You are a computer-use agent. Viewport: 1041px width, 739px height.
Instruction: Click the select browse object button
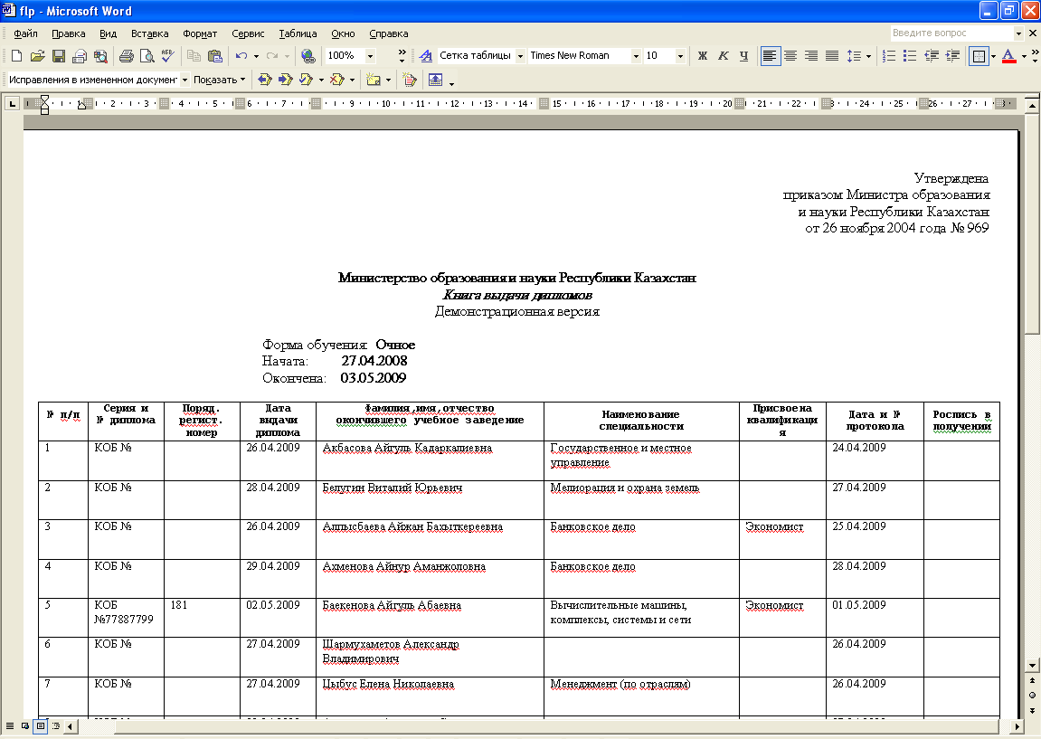pyautogui.click(x=1032, y=696)
